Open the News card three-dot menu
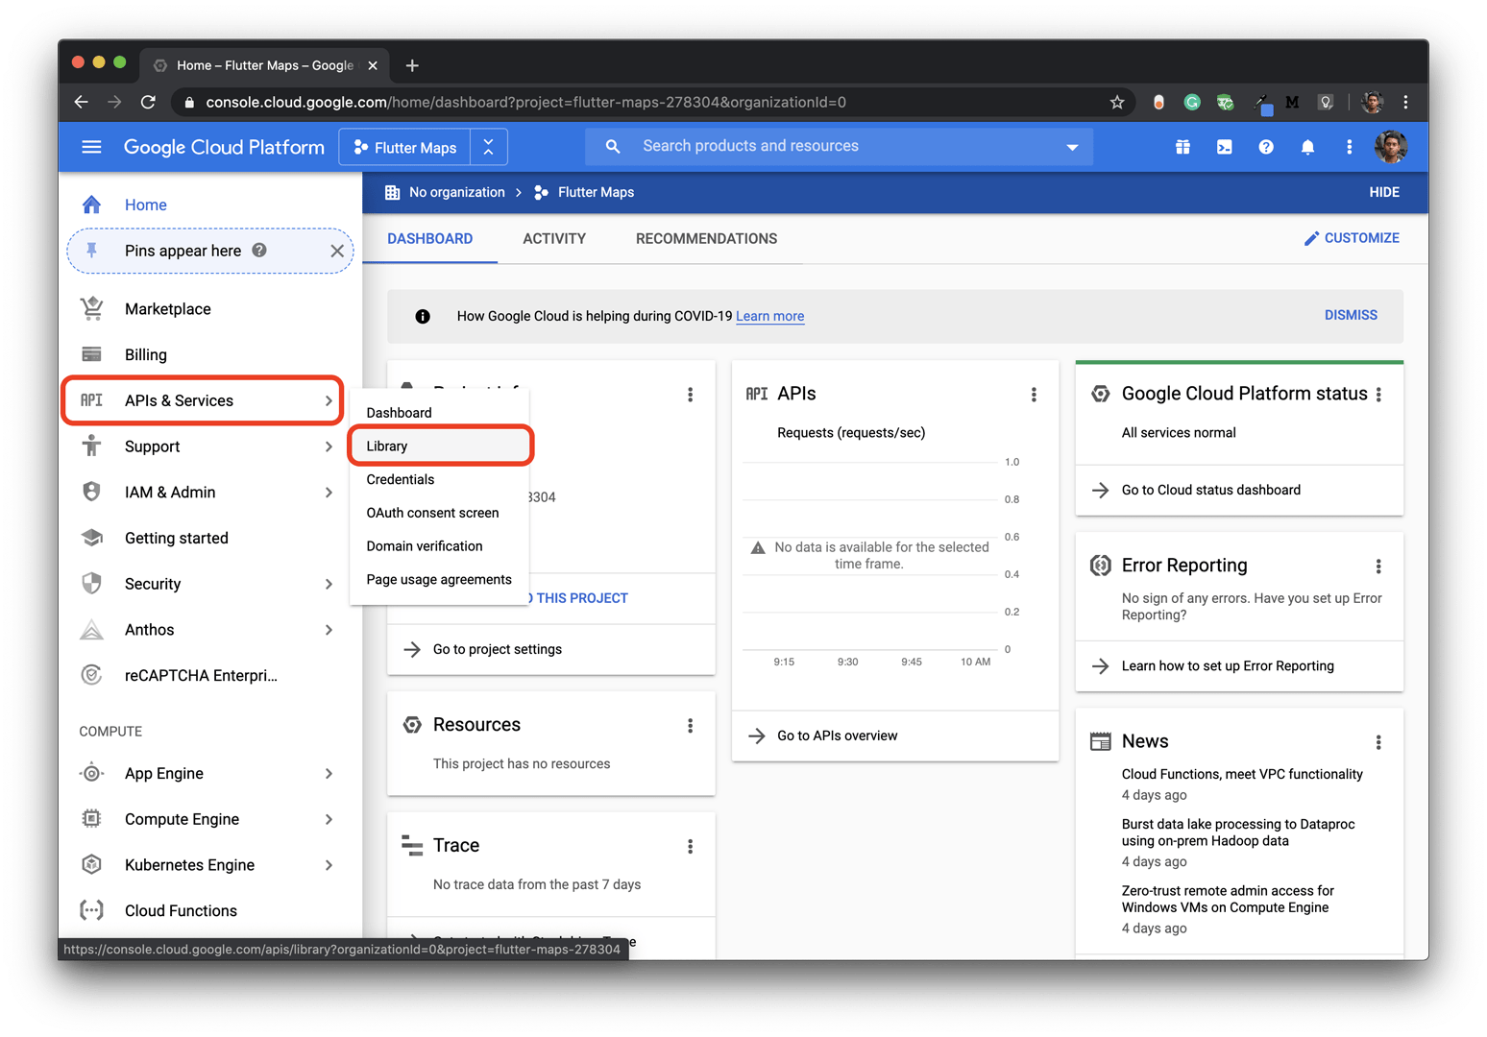1487x1037 pixels. pyautogui.click(x=1377, y=742)
